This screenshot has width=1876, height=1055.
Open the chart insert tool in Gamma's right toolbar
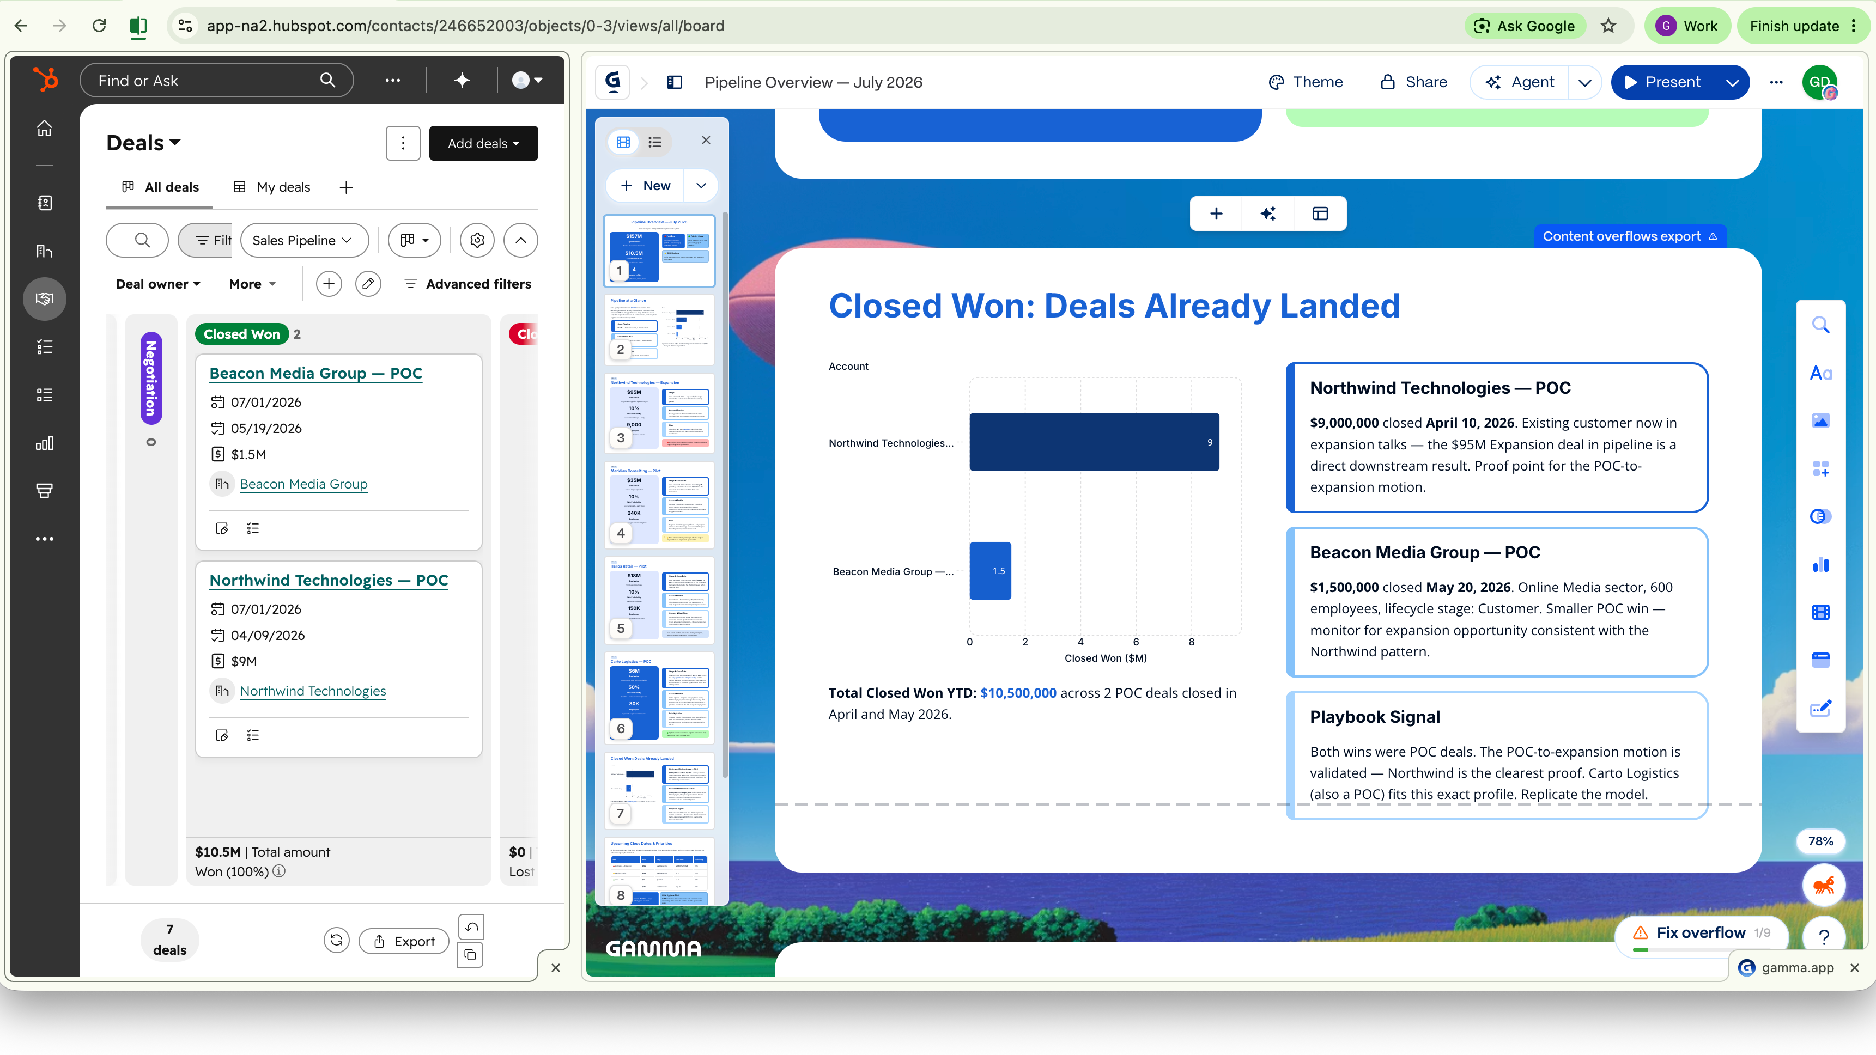point(1820,564)
